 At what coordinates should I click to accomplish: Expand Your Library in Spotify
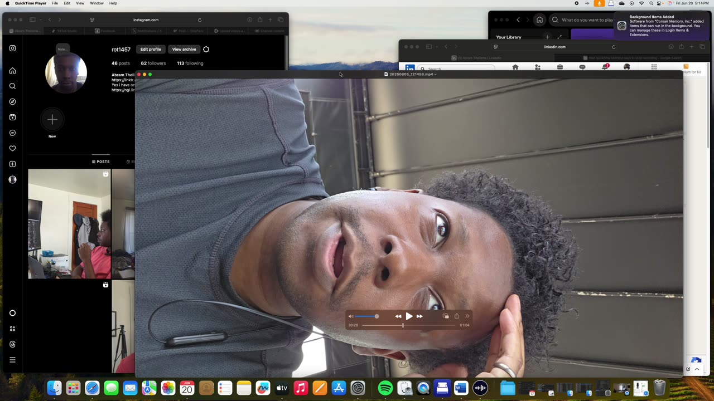tap(559, 37)
